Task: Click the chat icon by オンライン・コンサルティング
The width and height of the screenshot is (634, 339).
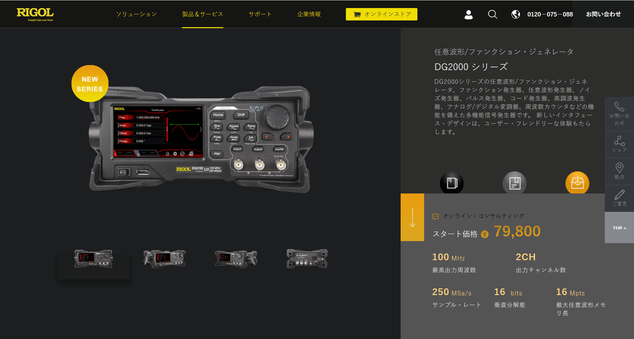Action: pos(435,217)
